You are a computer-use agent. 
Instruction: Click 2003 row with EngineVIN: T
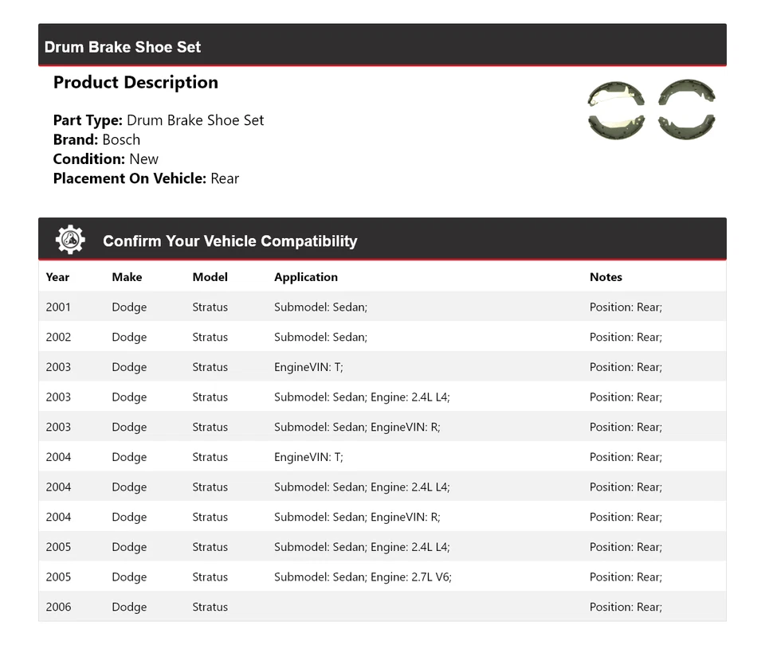click(x=308, y=367)
